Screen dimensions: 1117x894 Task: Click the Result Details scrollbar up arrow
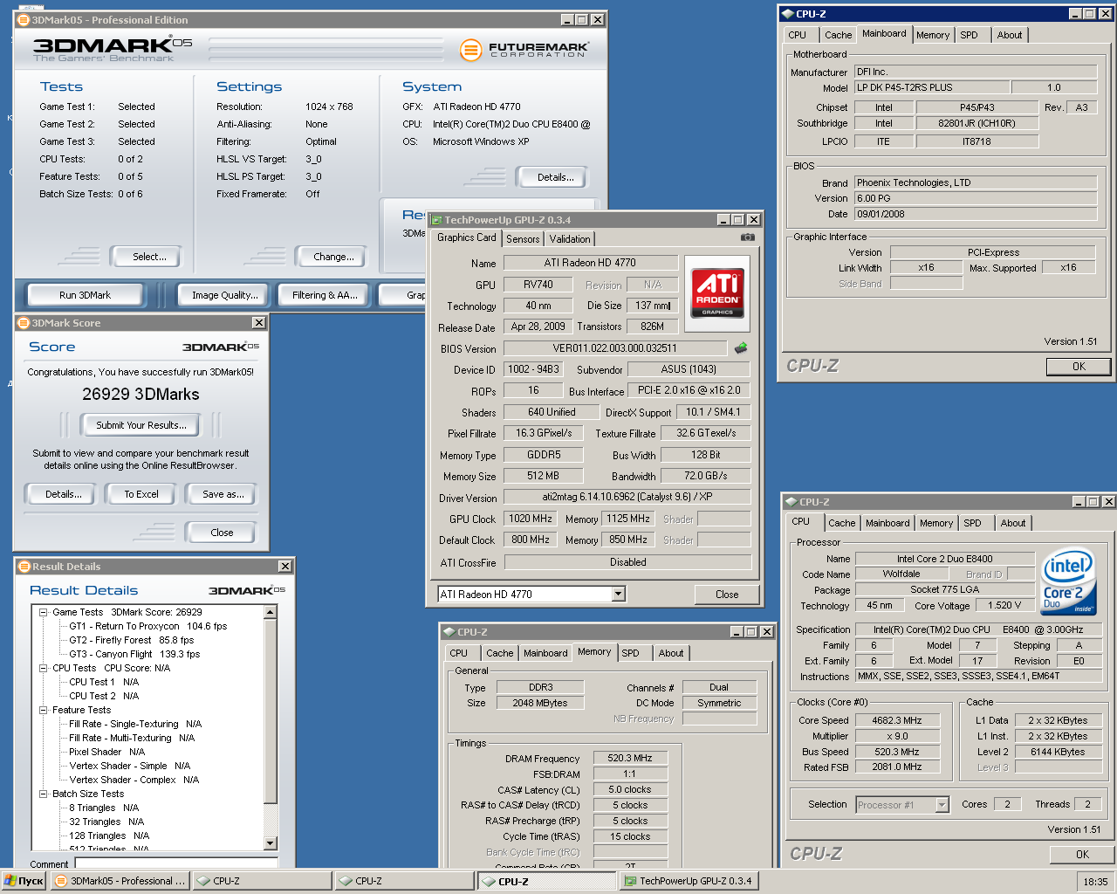pyautogui.click(x=271, y=612)
